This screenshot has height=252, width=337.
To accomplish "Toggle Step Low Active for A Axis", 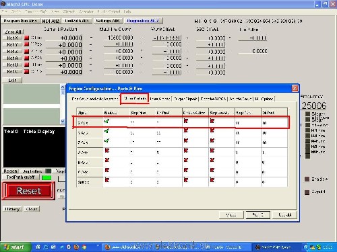I will [x=212, y=151].
